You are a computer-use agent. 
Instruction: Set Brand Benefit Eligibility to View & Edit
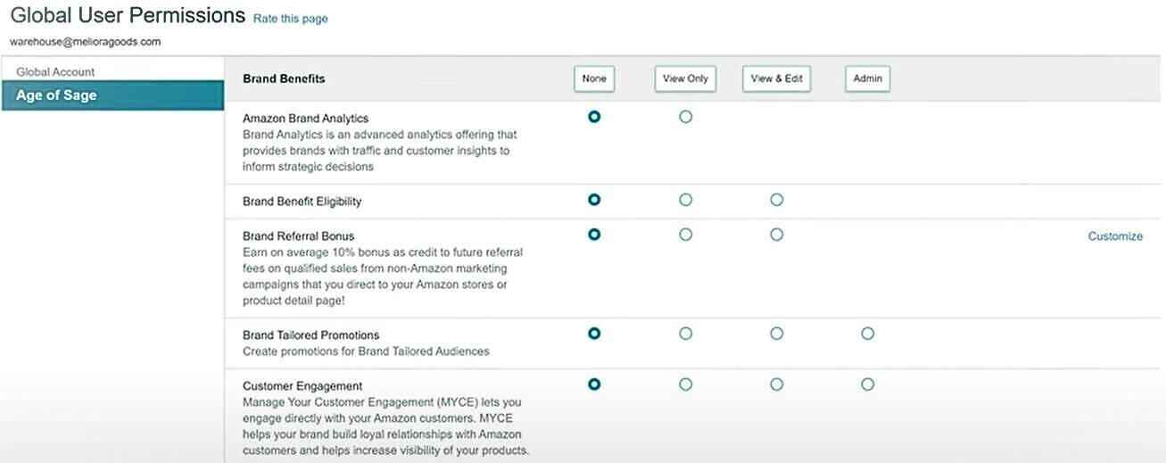[776, 200]
